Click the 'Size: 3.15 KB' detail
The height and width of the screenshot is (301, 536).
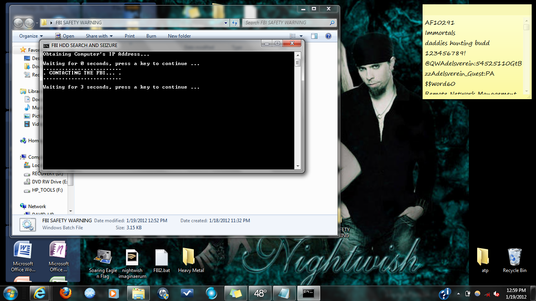128,228
